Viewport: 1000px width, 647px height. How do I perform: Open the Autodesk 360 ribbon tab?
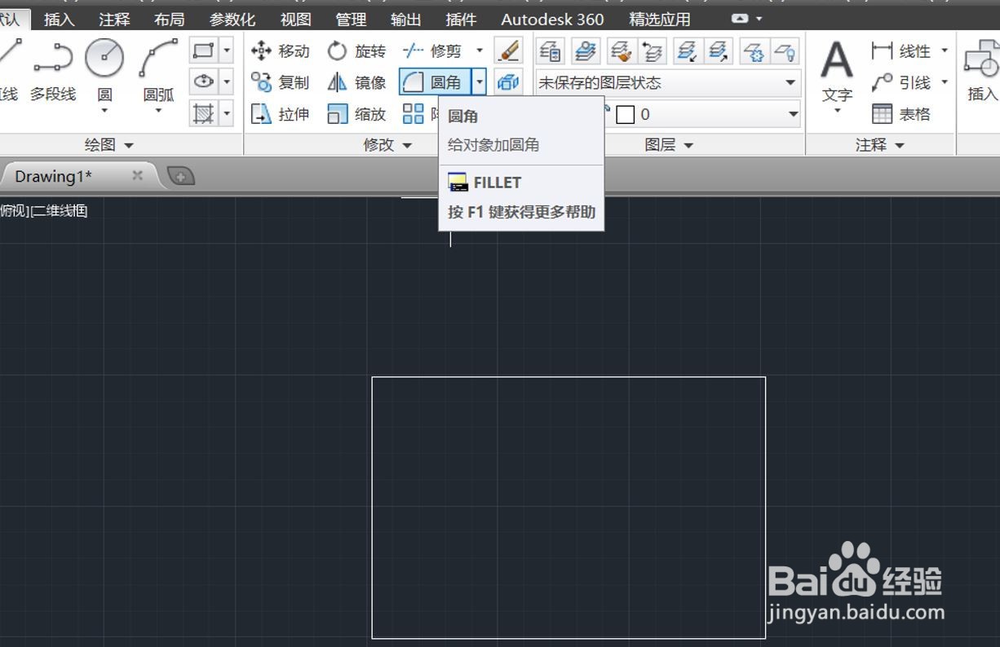(552, 19)
